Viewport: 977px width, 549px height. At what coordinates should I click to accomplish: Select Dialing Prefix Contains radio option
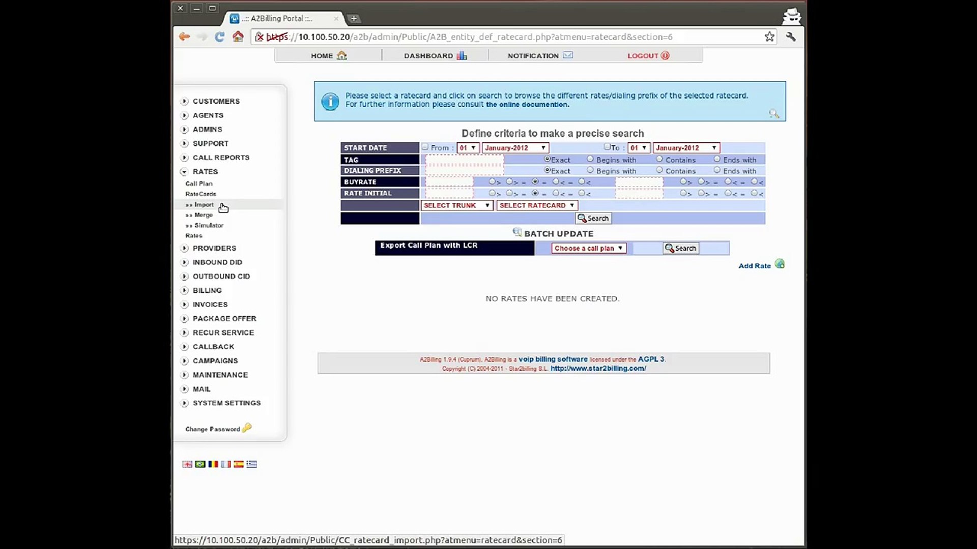659,170
